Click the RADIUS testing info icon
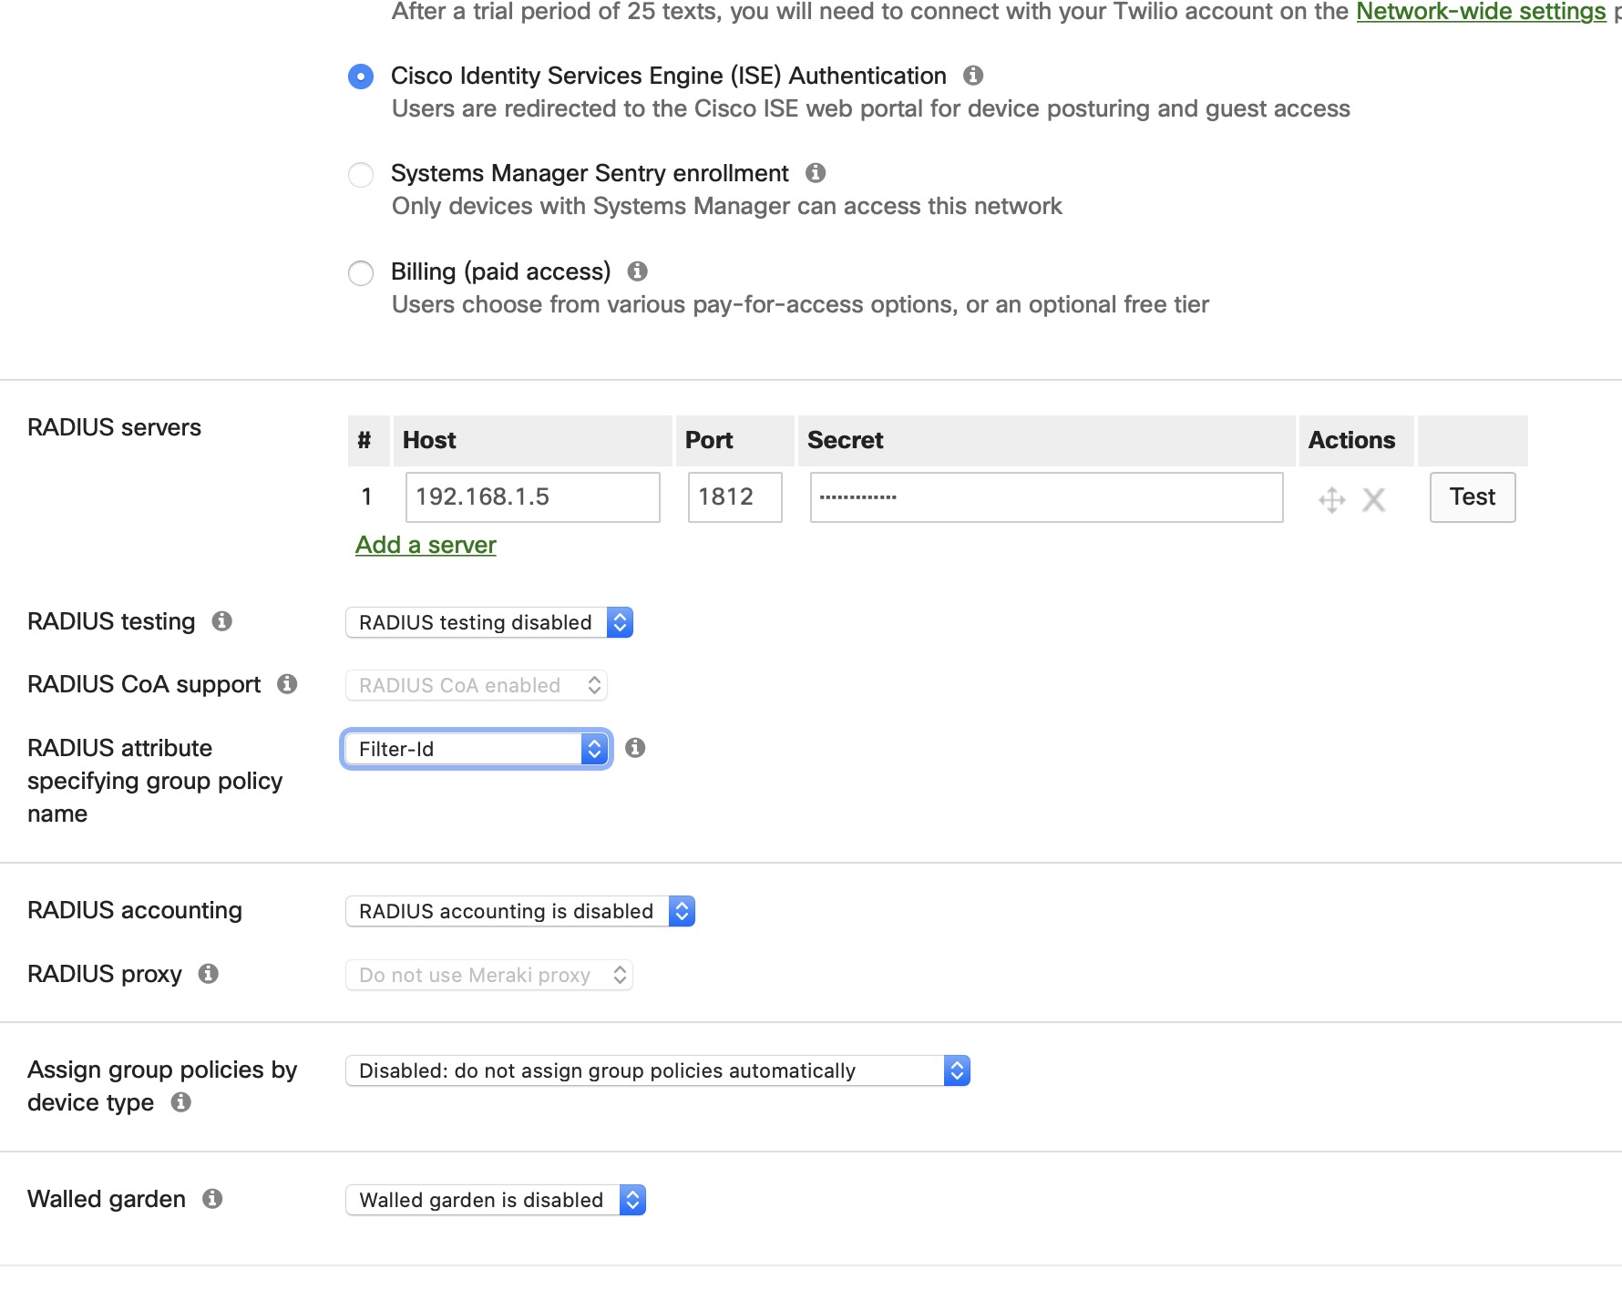Screen dimensions: 1622x1290 coord(221,621)
